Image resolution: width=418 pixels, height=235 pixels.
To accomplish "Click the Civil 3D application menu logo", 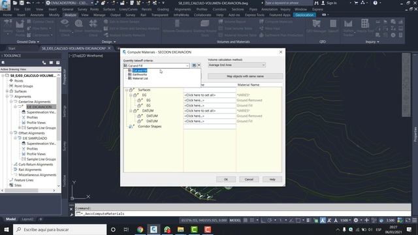I will coord(5,5).
